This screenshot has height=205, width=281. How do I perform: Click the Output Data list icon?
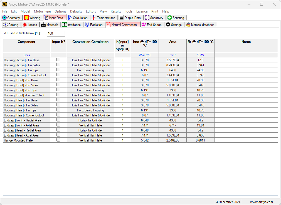point(121,18)
